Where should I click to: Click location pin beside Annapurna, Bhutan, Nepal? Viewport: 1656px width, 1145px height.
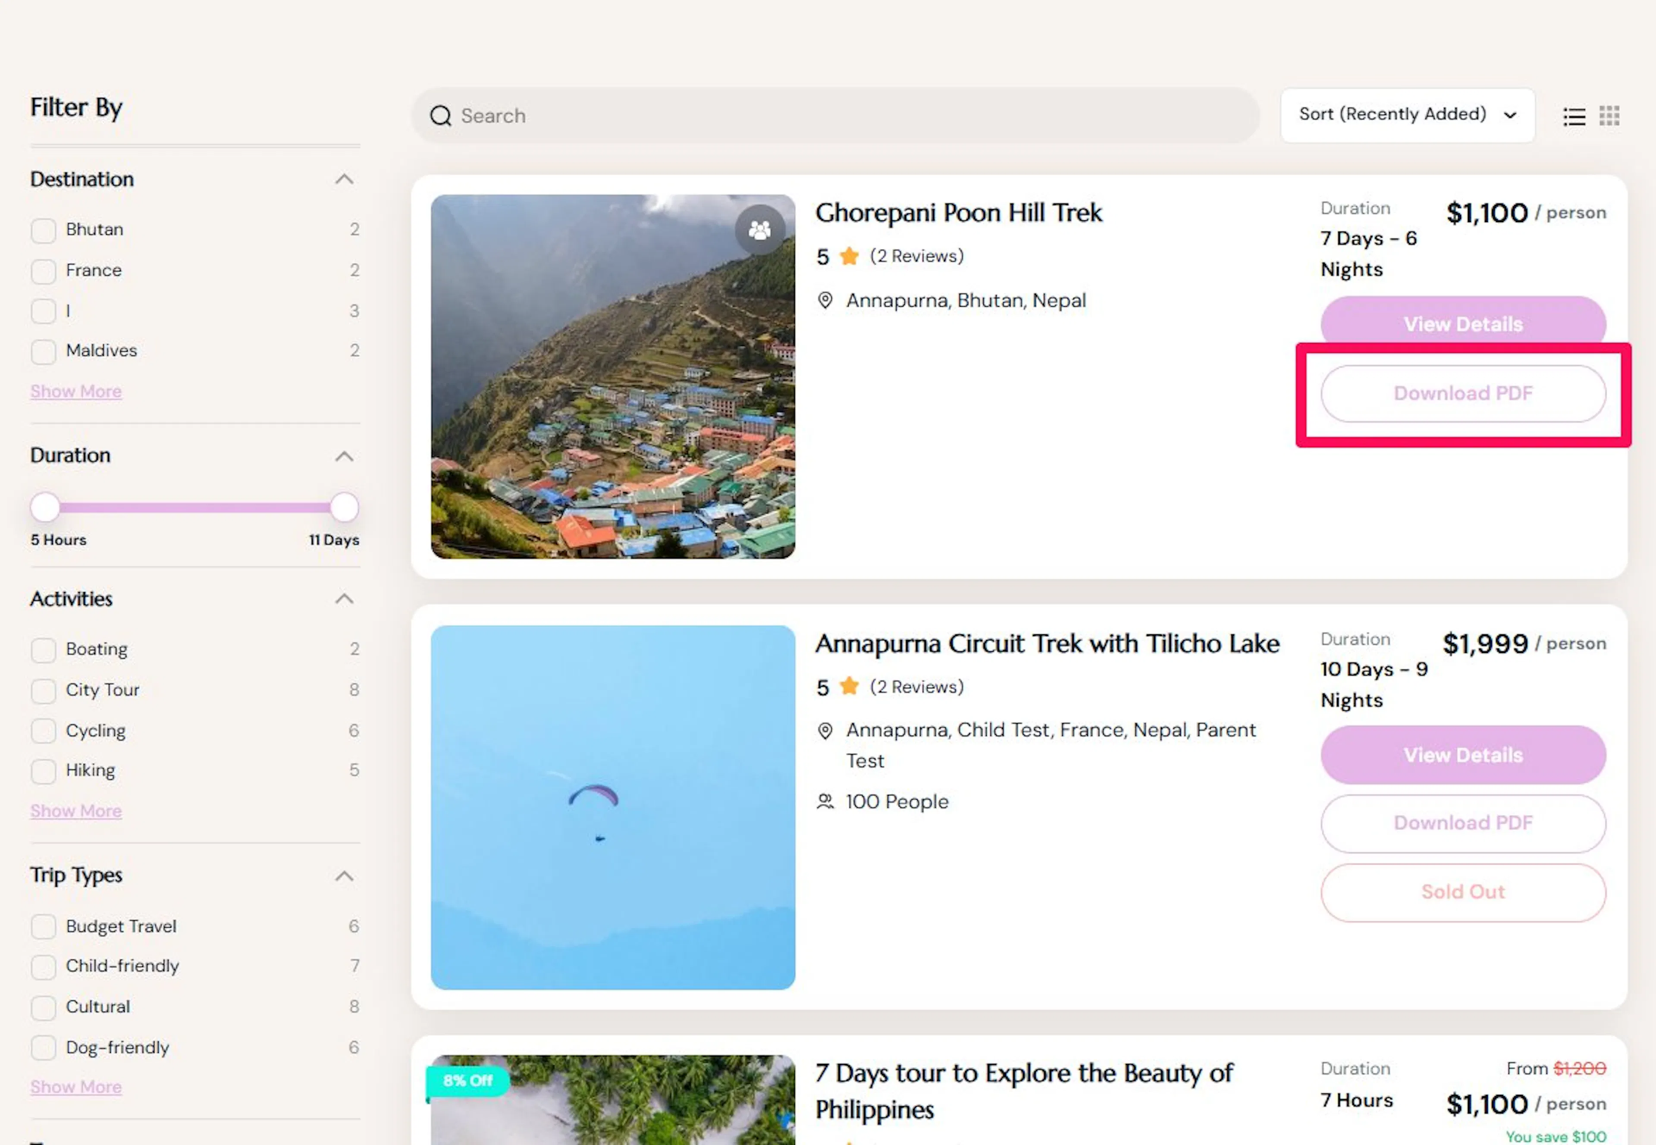point(825,301)
